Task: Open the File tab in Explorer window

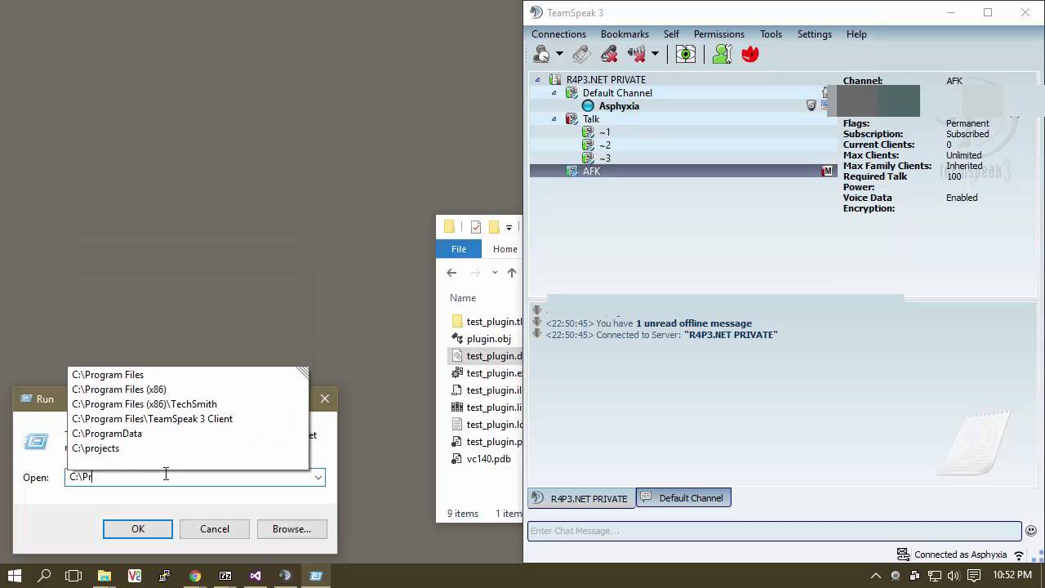Action: pyautogui.click(x=459, y=249)
